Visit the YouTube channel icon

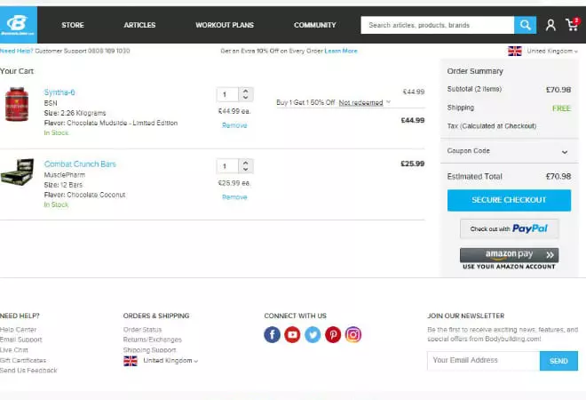tap(292, 334)
